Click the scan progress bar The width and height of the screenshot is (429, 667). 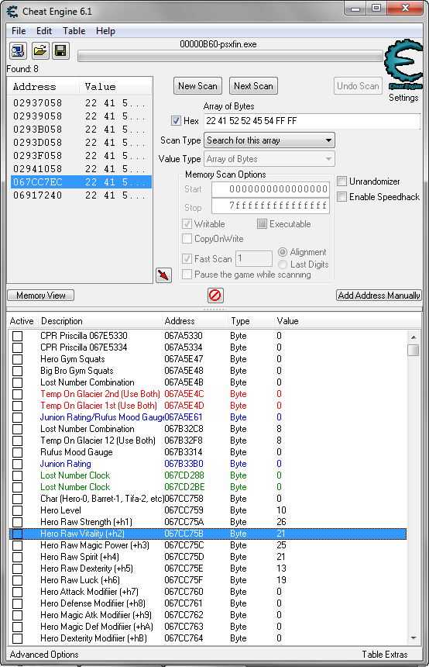click(x=230, y=56)
